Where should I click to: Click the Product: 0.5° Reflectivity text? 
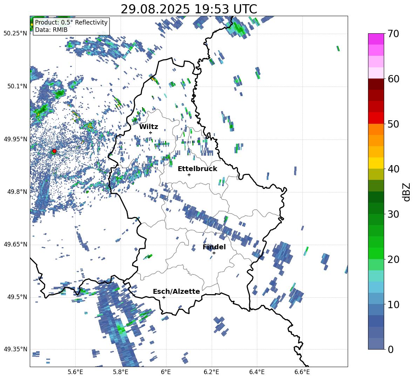click(x=71, y=22)
